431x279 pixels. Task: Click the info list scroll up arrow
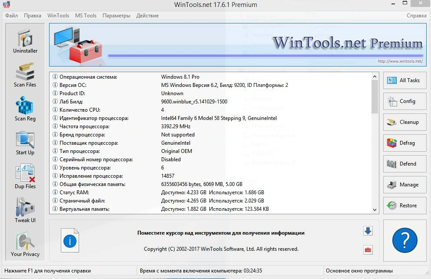[x=375, y=76]
